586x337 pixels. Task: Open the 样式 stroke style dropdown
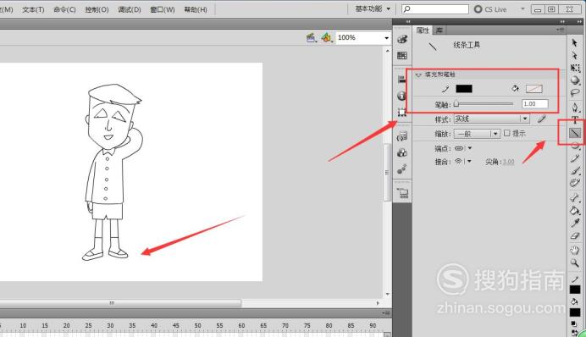pos(491,119)
